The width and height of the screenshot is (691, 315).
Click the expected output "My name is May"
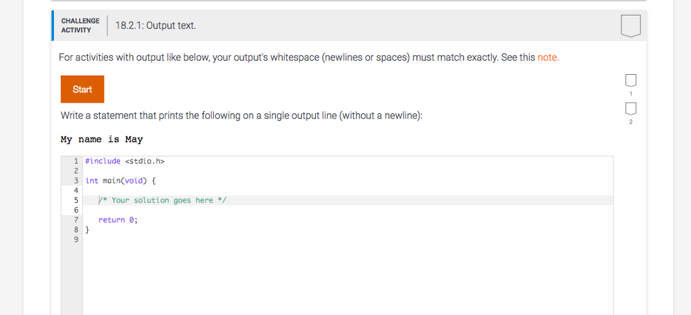[102, 140]
